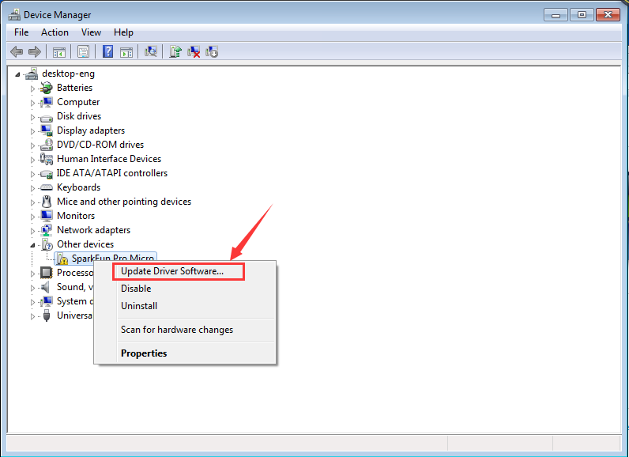Click the DVD/CD-ROM drives icon
This screenshot has height=457, width=629.
[47, 145]
